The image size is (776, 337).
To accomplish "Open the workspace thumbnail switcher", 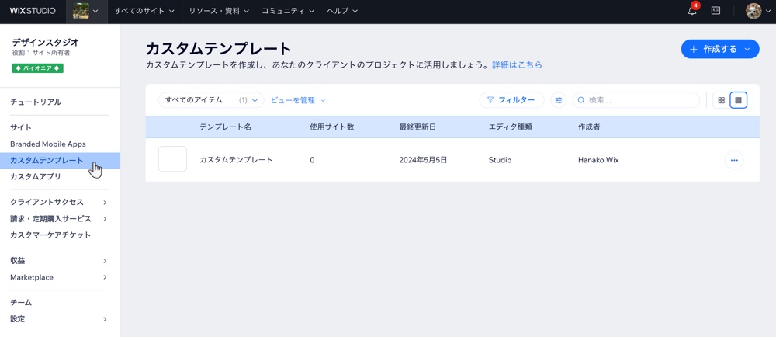I will pyautogui.click(x=87, y=11).
